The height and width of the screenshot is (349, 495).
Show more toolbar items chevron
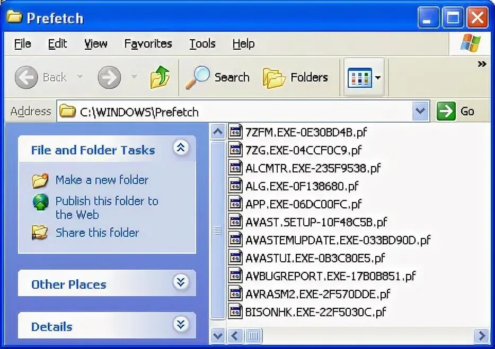[482, 65]
